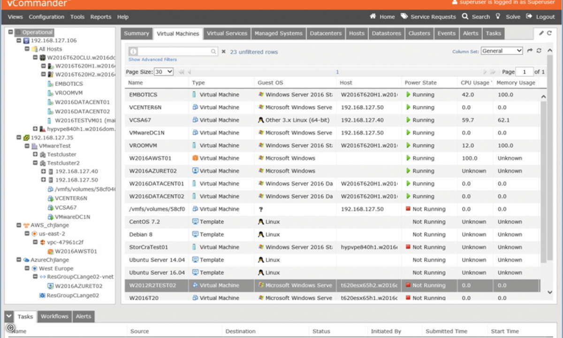Switch to the Managed Systems tab
This screenshot has width=563, height=338.
tap(278, 33)
